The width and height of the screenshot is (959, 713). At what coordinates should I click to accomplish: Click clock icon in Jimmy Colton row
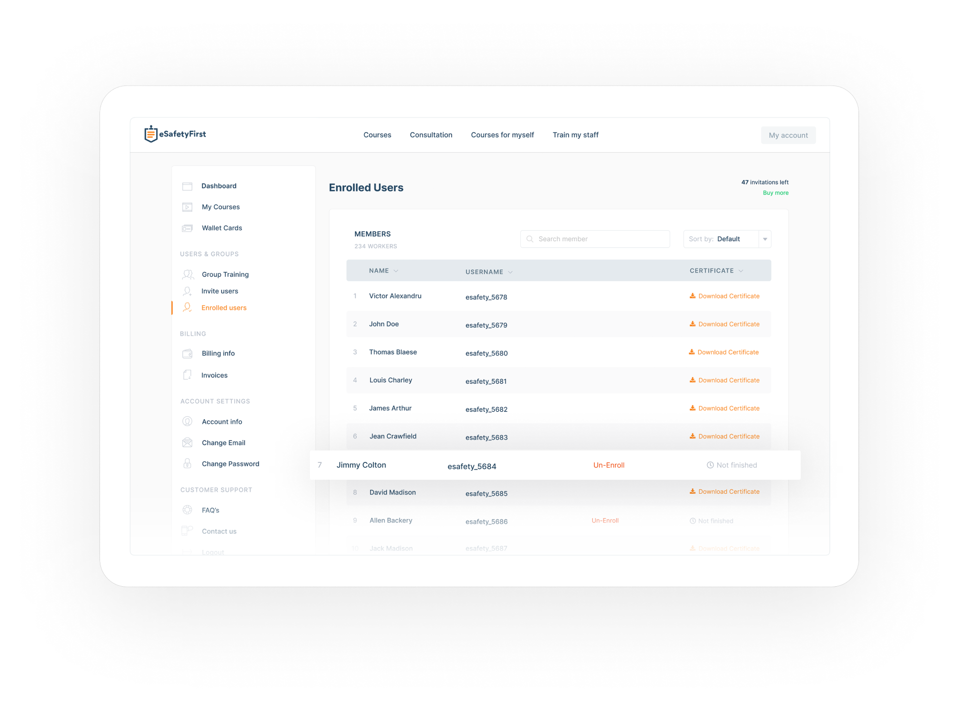(710, 465)
